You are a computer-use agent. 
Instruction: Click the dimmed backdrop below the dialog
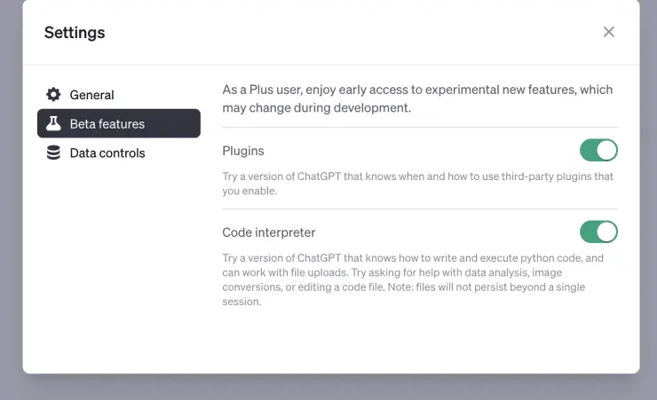point(328,388)
